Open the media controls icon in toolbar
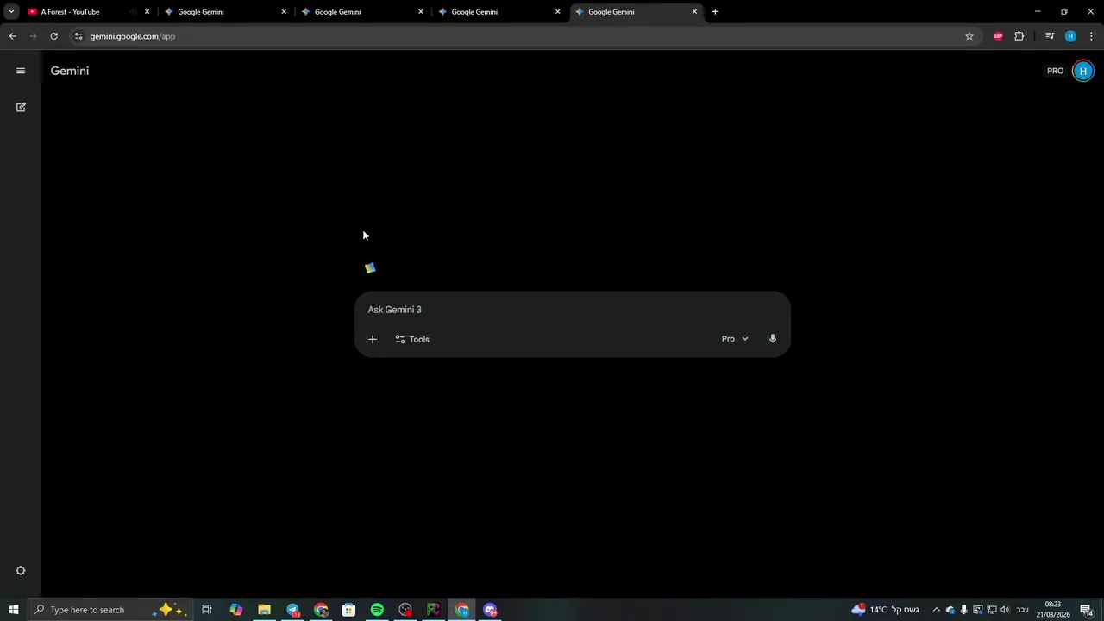The image size is (1104, 621). pos(1050,36)
